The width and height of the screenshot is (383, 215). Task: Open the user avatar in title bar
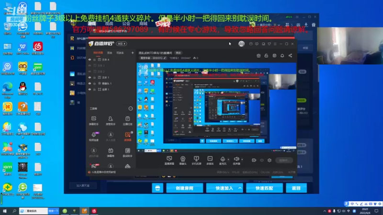click(241, 43)
